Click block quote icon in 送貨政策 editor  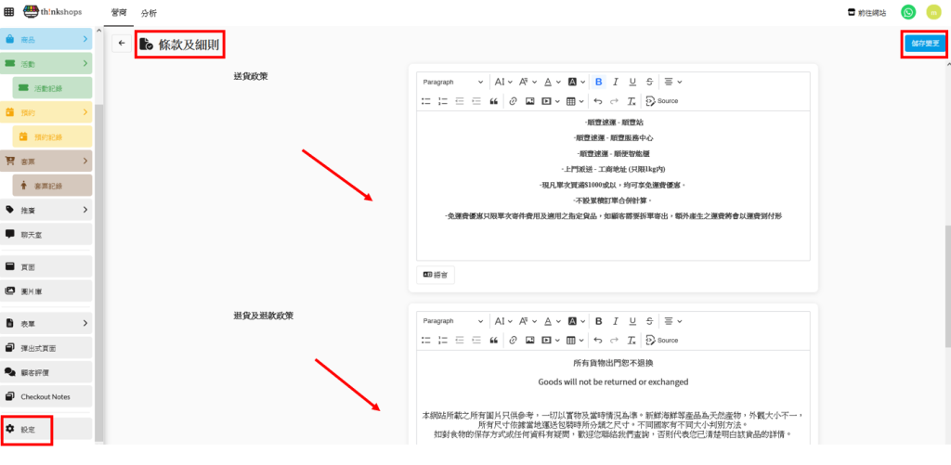[494, 100]
